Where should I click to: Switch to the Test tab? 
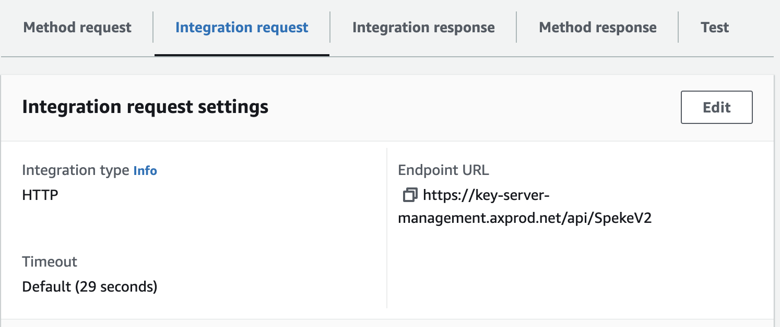714,27
